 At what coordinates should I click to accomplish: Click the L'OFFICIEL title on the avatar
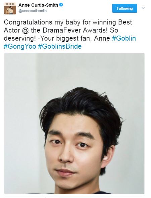[10, 4]
